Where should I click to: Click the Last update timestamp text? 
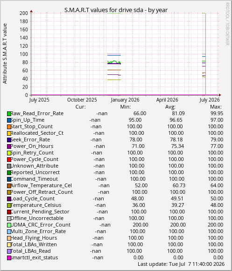[x=181, y=264]
